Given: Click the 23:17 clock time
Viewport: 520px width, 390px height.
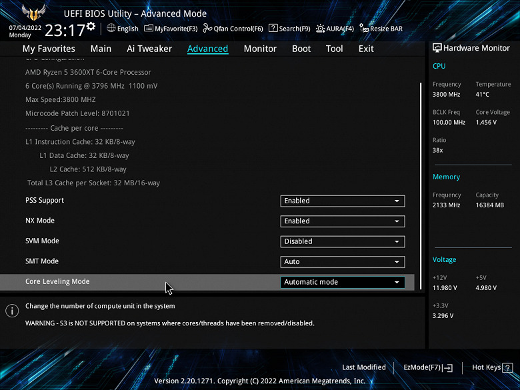Looking at the screenshot, I should click(x=65, y=31).
